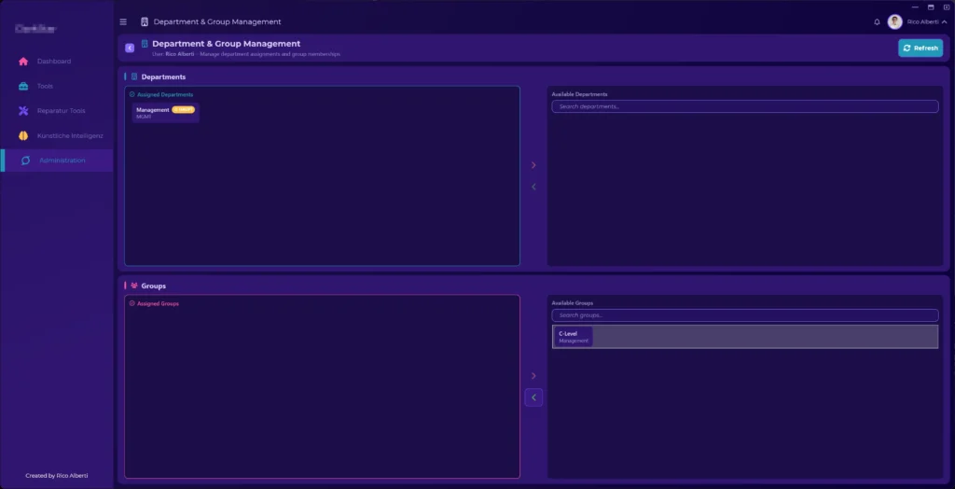Click the Administration icon in sidebar

(25, 161)
